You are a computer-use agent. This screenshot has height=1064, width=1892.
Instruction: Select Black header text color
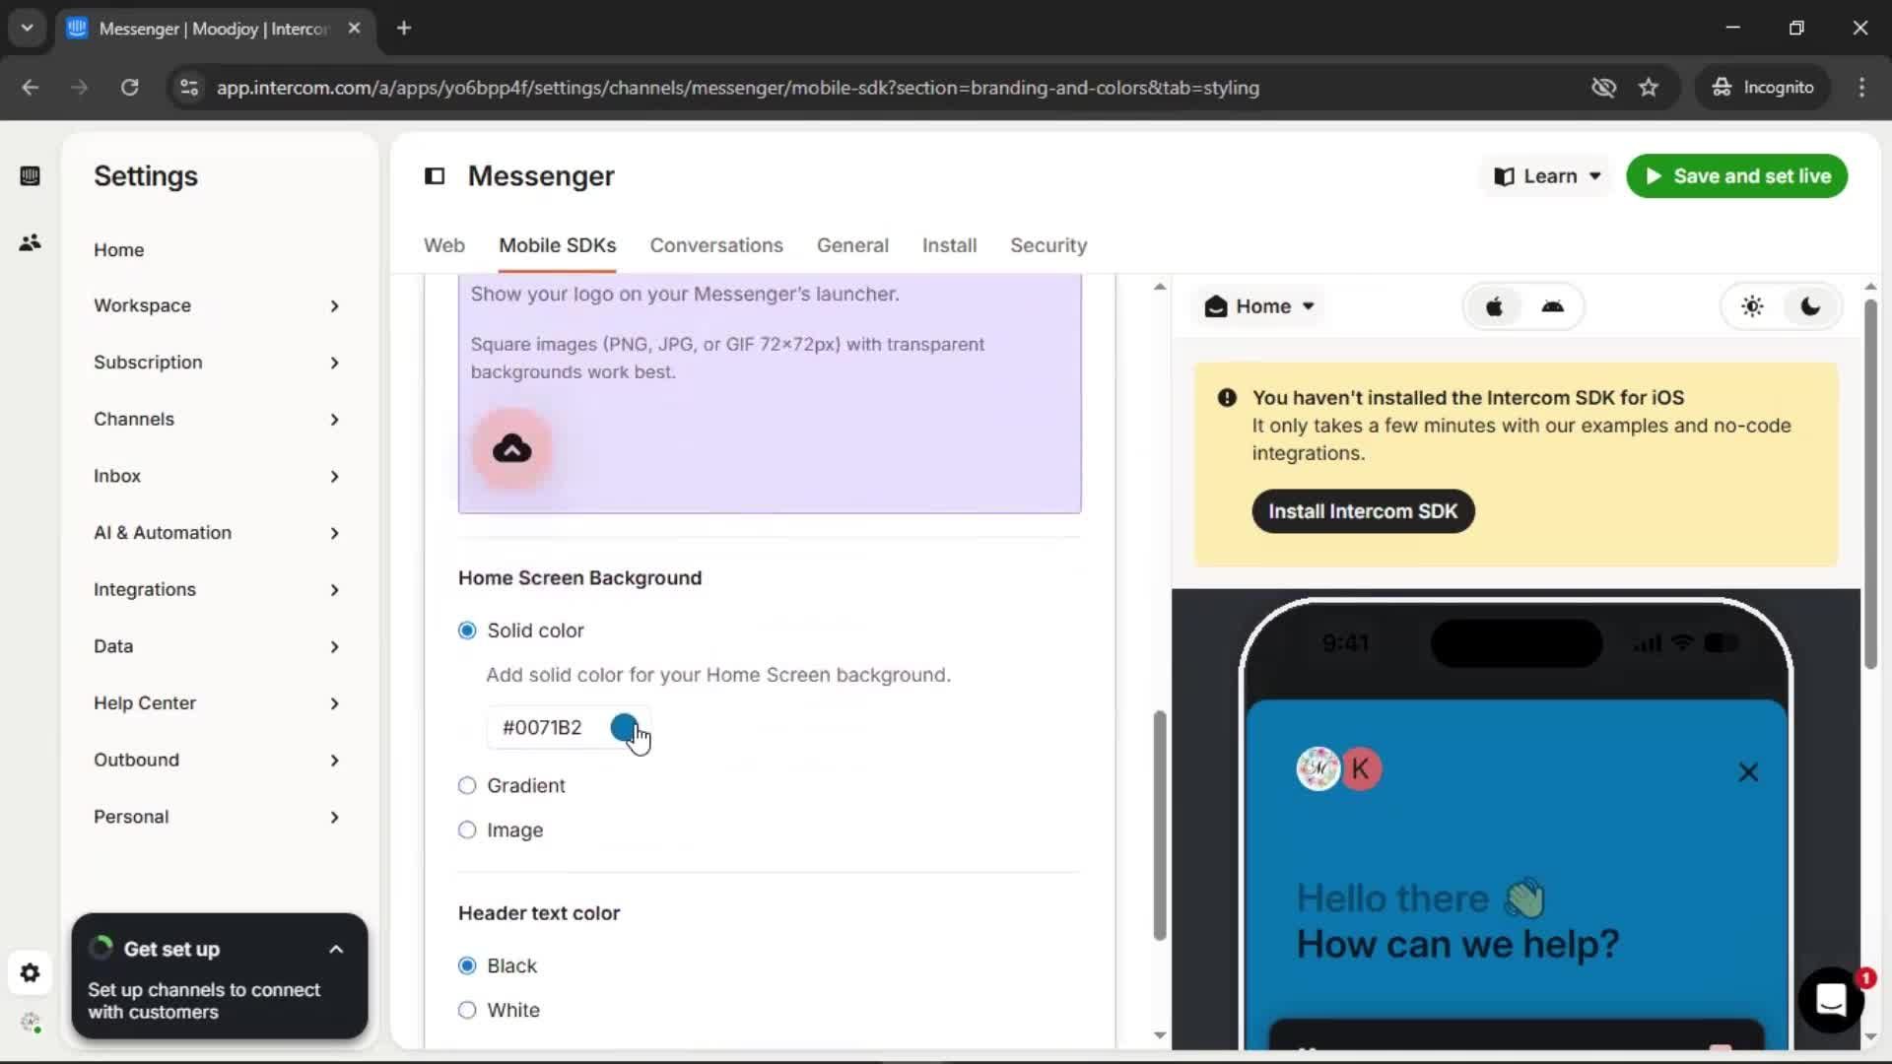[x=467, y=966]
